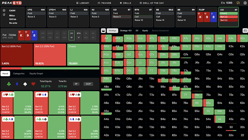Open the chat feedback icon near Elo
248x140 pixels.
coord(238,3)
